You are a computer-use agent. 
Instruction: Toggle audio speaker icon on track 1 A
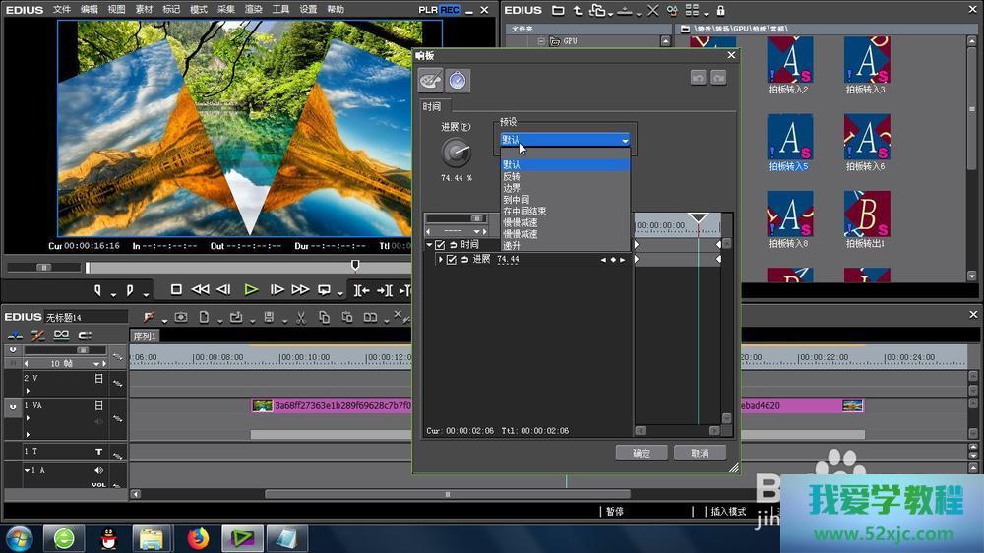(x=98, y=470)
